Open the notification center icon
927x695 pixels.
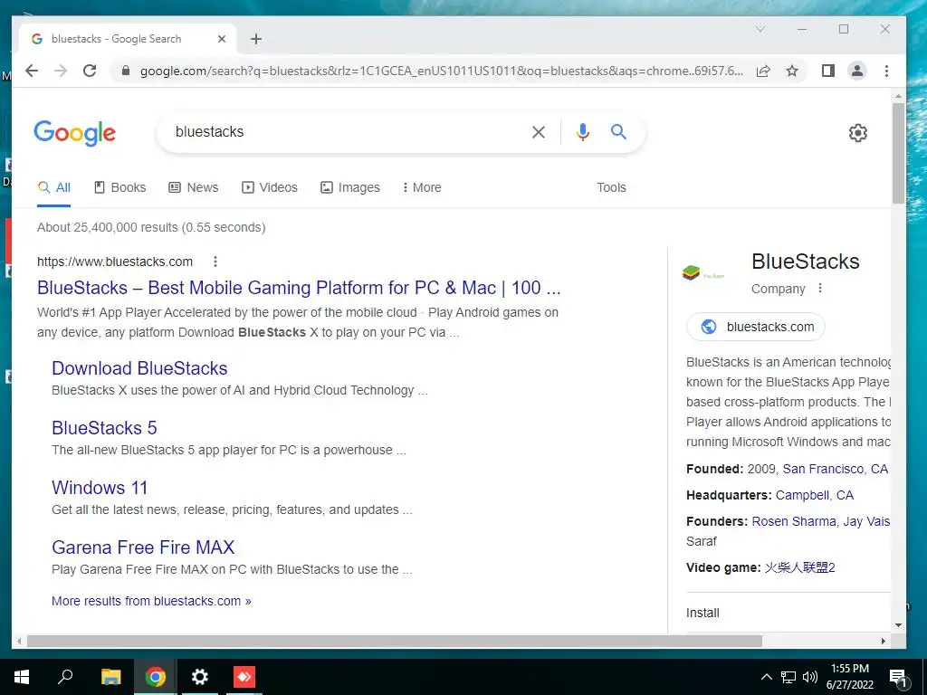[898, 677]
